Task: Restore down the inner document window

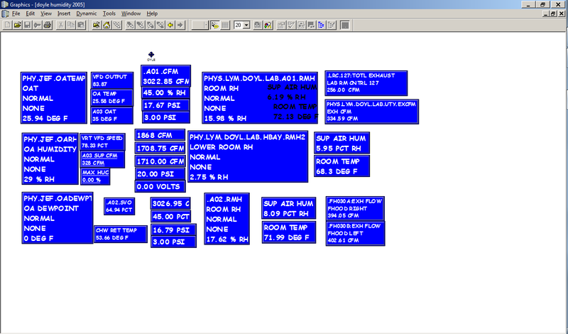Action: (x=552, y=13)
